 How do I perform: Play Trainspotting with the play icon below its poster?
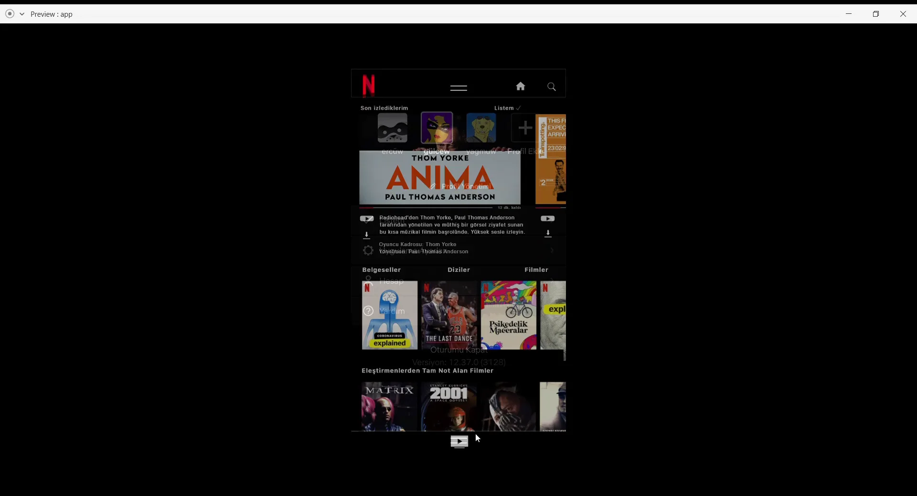tap(548, 218)
